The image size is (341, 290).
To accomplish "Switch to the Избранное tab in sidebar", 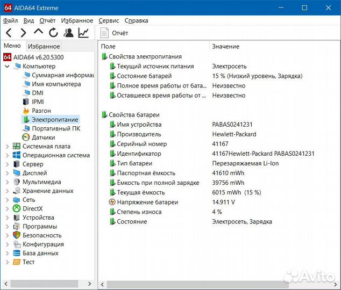I will [44, 46].
